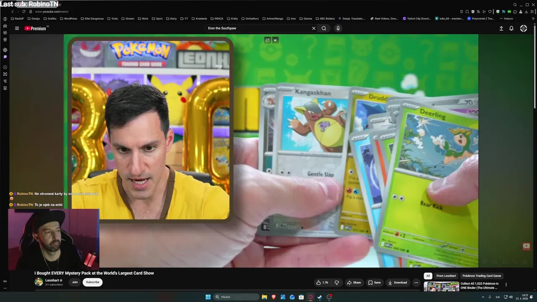
Task: Click the bottom sidebar three-dot more icon
Action: click(5, 288)
